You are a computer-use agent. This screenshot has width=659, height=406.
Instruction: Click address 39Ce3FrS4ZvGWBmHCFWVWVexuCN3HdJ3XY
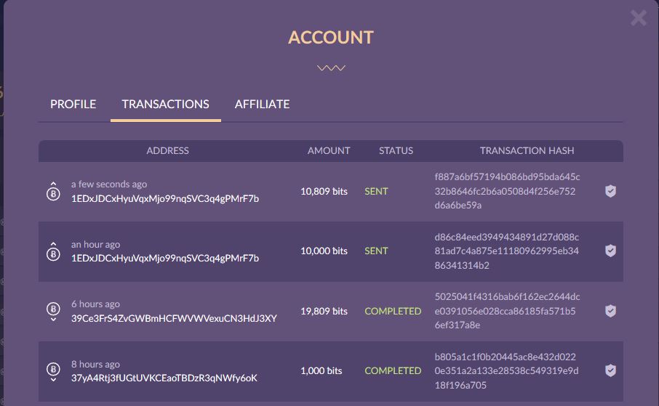[174, 318]
